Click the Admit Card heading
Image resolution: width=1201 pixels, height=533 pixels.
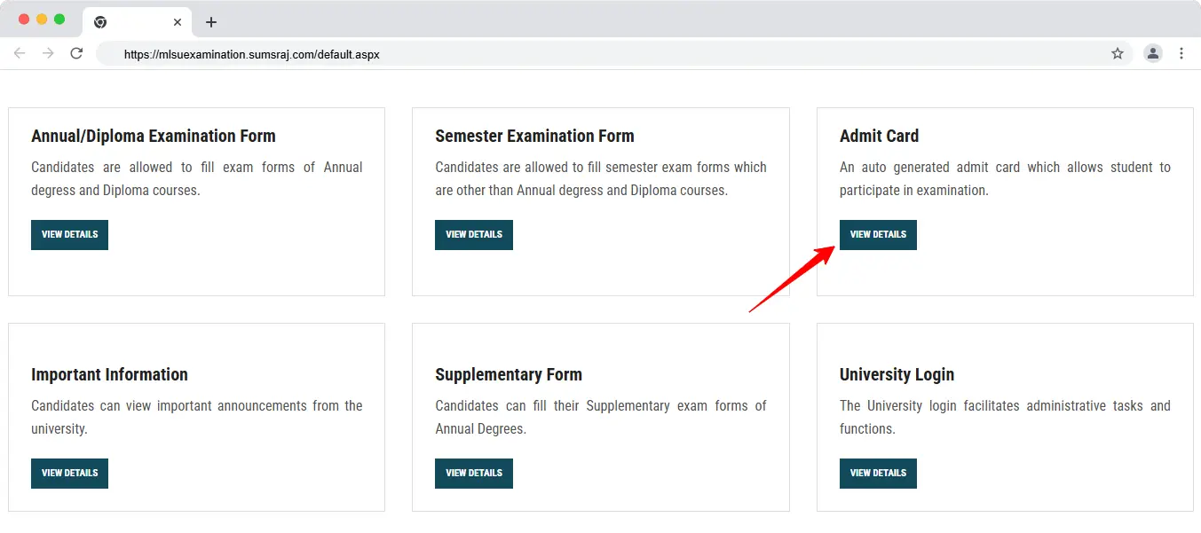tap(879, 136)
